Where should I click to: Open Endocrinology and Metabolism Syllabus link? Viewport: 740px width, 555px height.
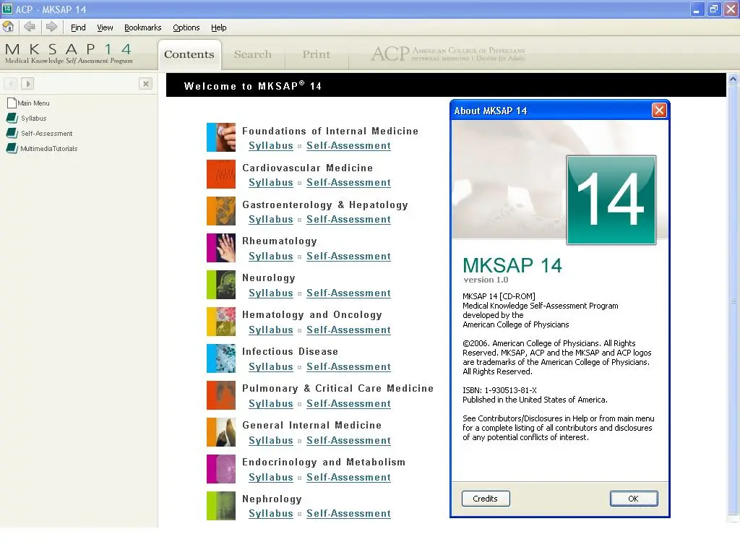pyautogui.click(x=271, y=477)
